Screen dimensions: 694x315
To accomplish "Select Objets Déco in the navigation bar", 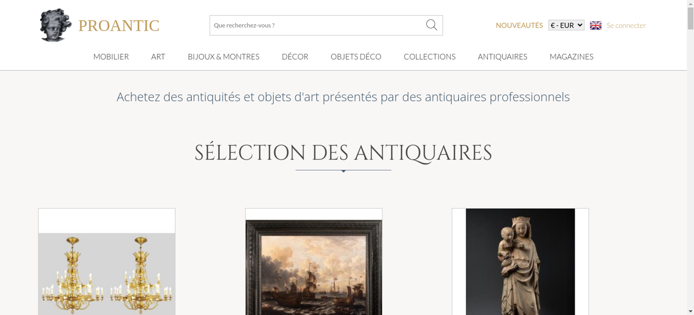I will click(x=356, y=57).
